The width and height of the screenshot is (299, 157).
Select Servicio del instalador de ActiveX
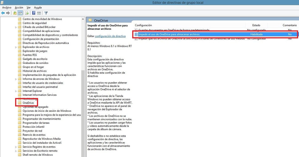pos(42,143)
